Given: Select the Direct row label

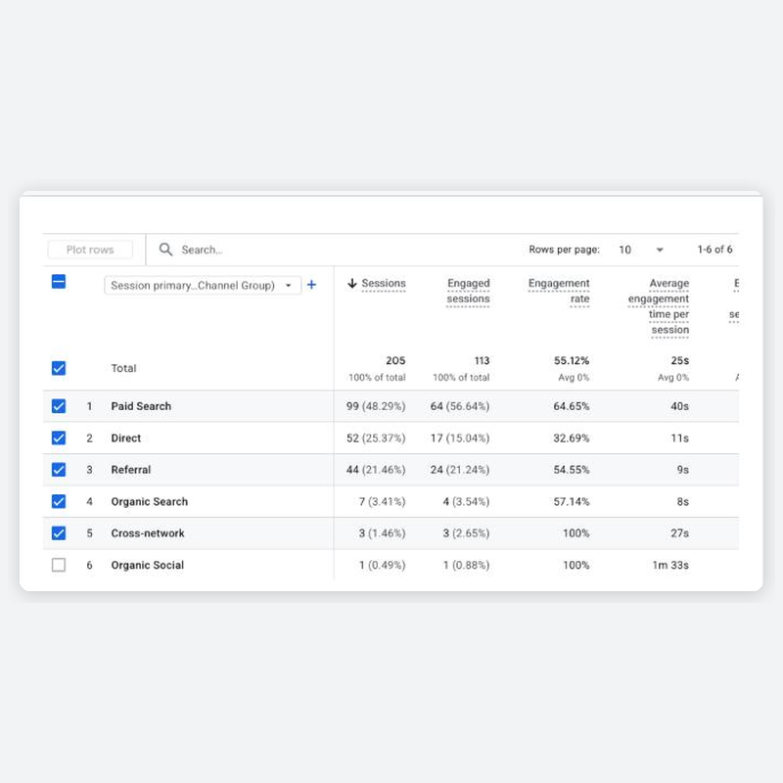Looking at the screenshot, I should pyautogui.click(x=126, y=438).
